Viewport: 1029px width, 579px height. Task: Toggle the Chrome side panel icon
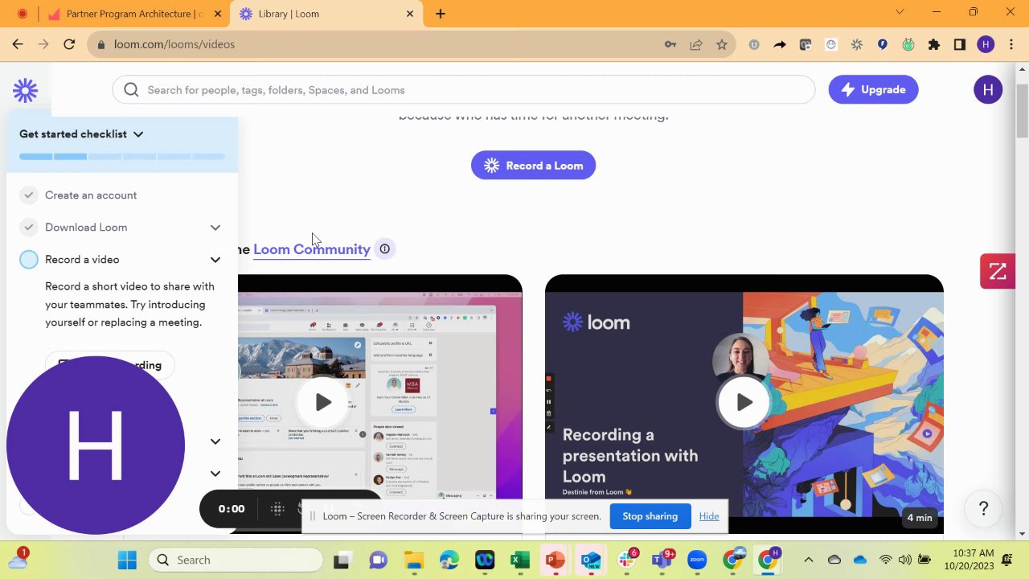(x=960, y=44)
